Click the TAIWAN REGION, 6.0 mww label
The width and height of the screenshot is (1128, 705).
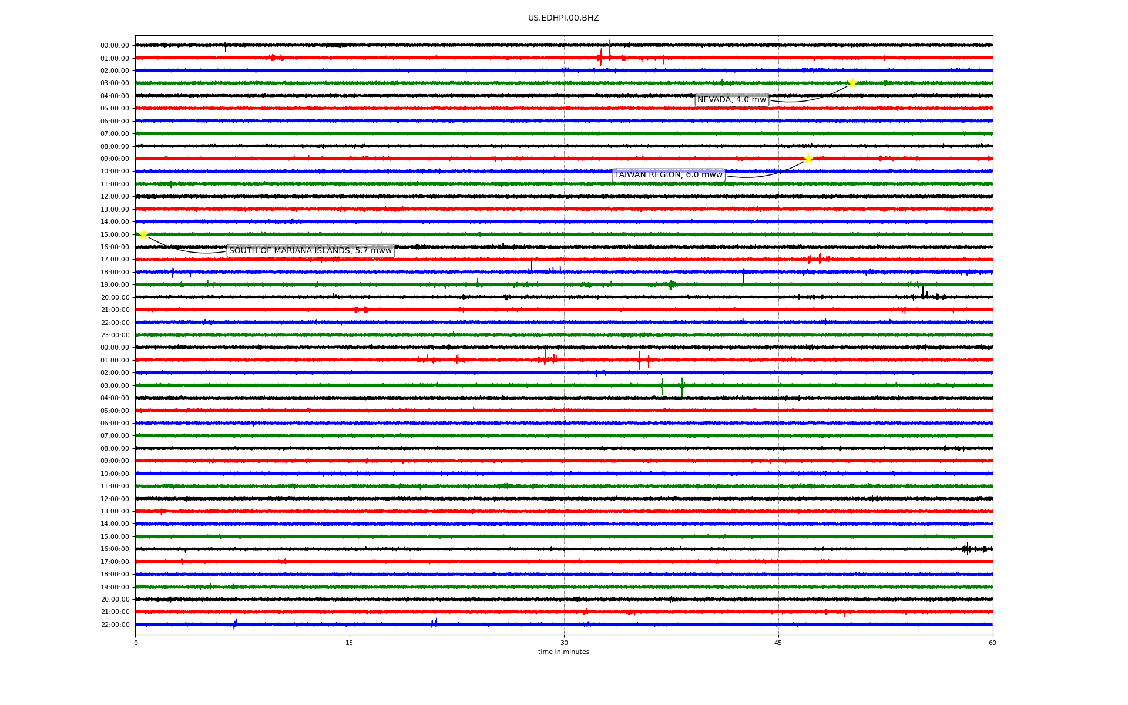click(x=668, y=175)
